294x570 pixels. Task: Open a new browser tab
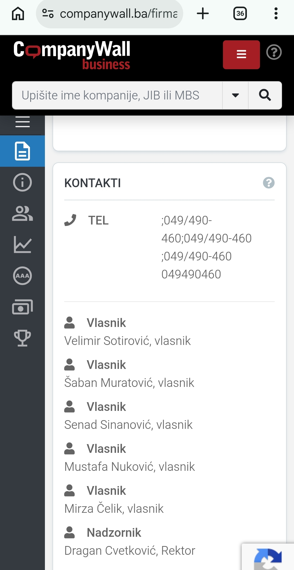203,14
